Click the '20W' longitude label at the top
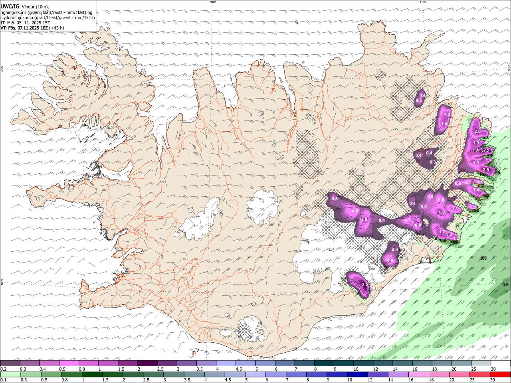511x383 pixels. (x=212, y=2)
